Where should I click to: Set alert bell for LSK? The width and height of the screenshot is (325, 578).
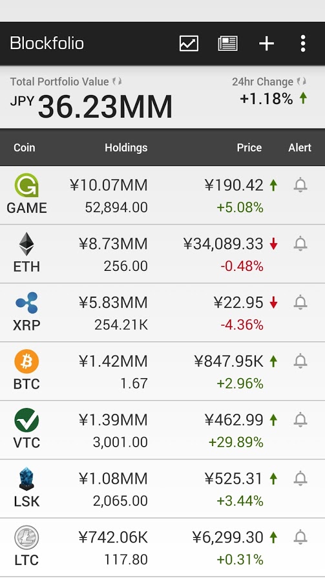point(300,478)
